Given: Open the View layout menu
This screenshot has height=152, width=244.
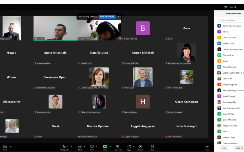Looking at the screenshot, I should click(233, 7).
